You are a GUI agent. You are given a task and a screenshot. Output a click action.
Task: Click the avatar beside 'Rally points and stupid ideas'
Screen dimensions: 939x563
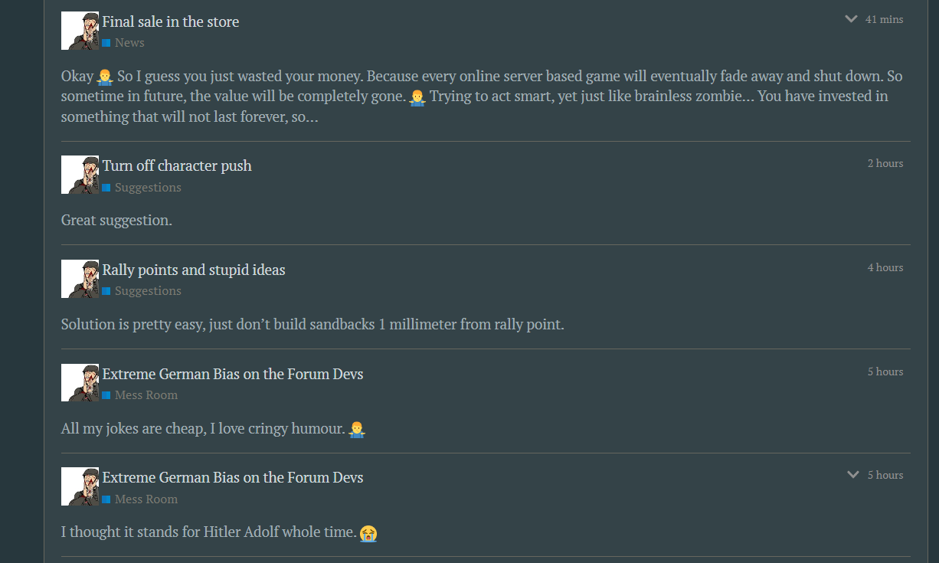(x=80, y=279)
